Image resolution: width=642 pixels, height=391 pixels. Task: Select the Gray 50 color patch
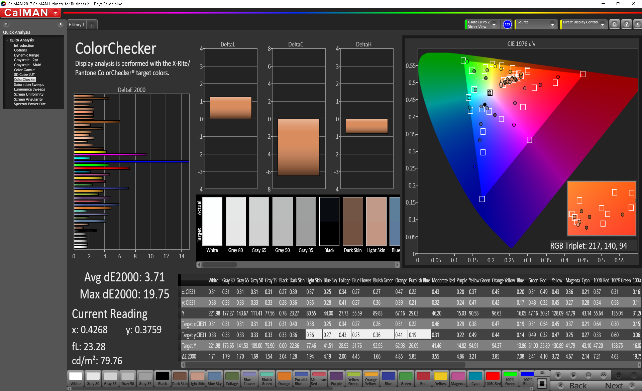(128, 379)
